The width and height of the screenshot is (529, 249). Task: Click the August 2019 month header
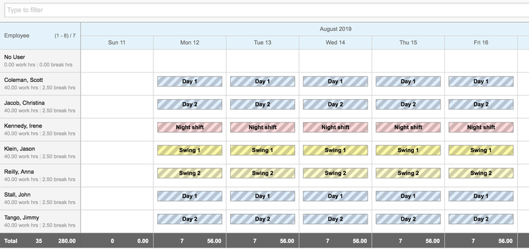[x=335, y=29]
